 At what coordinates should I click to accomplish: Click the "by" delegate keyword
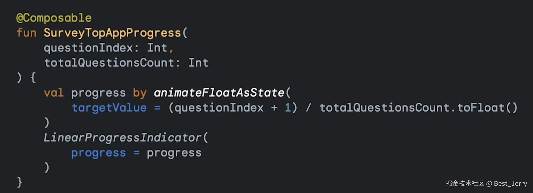(x=140, y=93)
